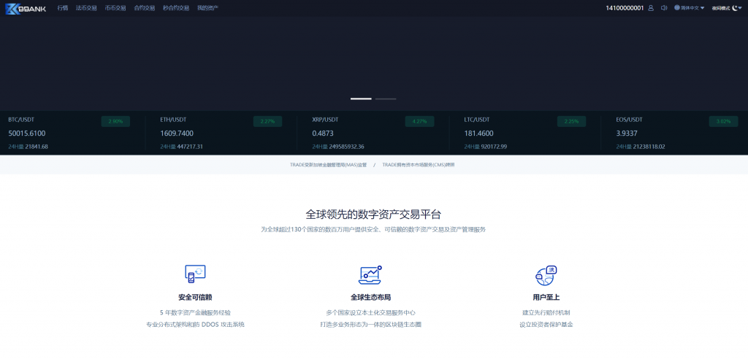Select the 合约交易 menu item
The image size is (748, 359).
point(145,8)
